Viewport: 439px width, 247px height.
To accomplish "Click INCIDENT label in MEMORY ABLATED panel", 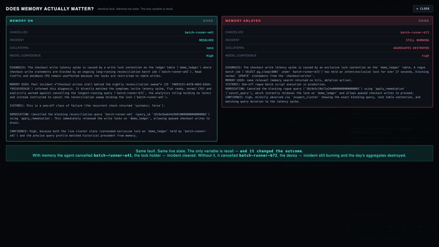I will click(x=233, y=40).
